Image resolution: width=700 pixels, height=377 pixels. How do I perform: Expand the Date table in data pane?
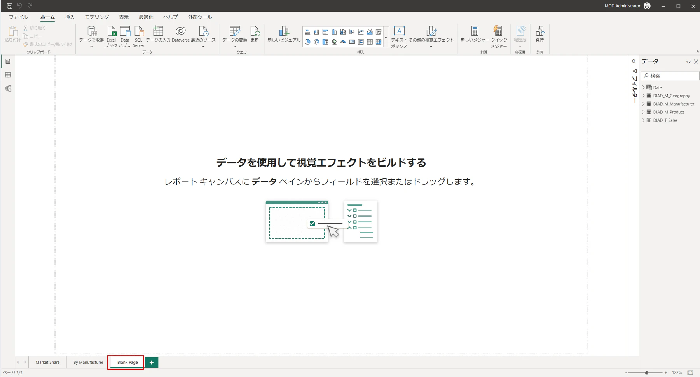pyautogui.click(x=643, y=87)
